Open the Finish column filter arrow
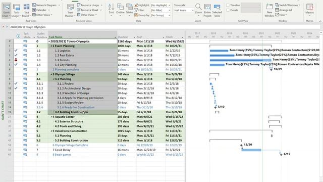Screen dimensions: 323x182 [x=182, y=37]
